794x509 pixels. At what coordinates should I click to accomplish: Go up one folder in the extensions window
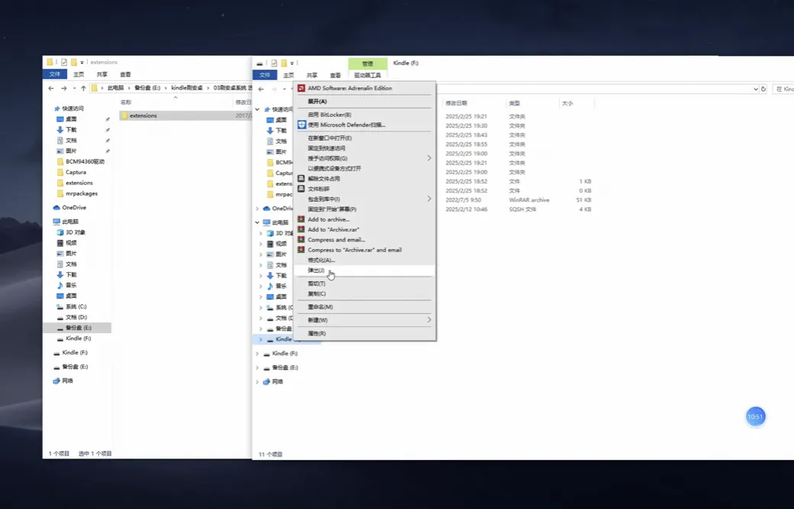pos(83,88)
